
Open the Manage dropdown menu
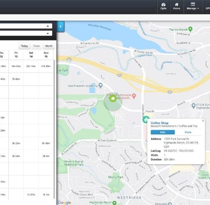point(193,6)
